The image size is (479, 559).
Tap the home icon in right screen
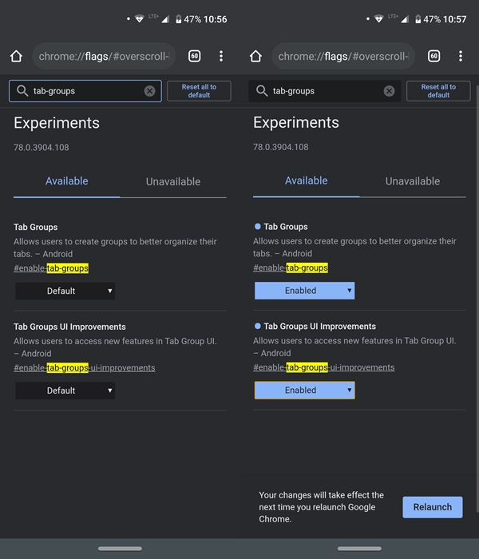[x=256, y=56]
